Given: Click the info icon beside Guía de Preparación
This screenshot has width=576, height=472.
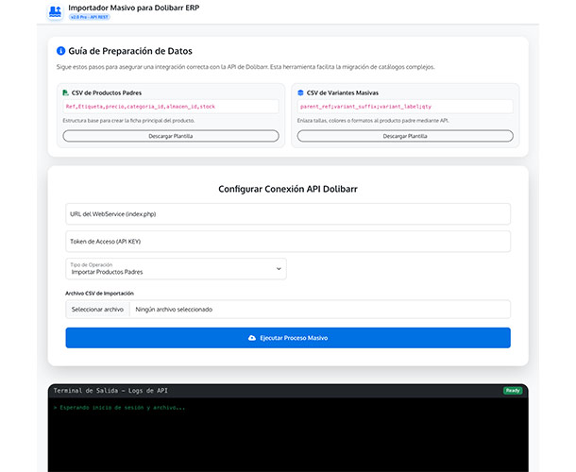Looking at the screenshot, I should tap(60, 51).
